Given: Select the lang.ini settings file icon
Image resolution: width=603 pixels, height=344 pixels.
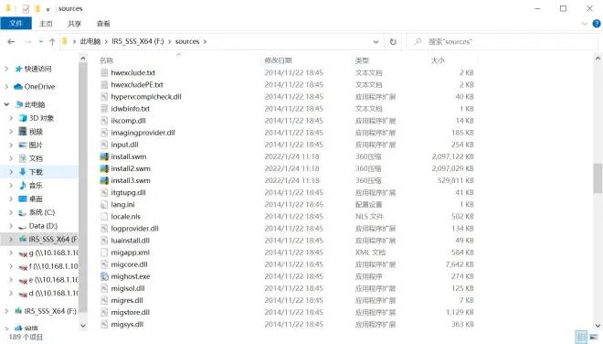Looking at the screenshot, I should [104, 205].
